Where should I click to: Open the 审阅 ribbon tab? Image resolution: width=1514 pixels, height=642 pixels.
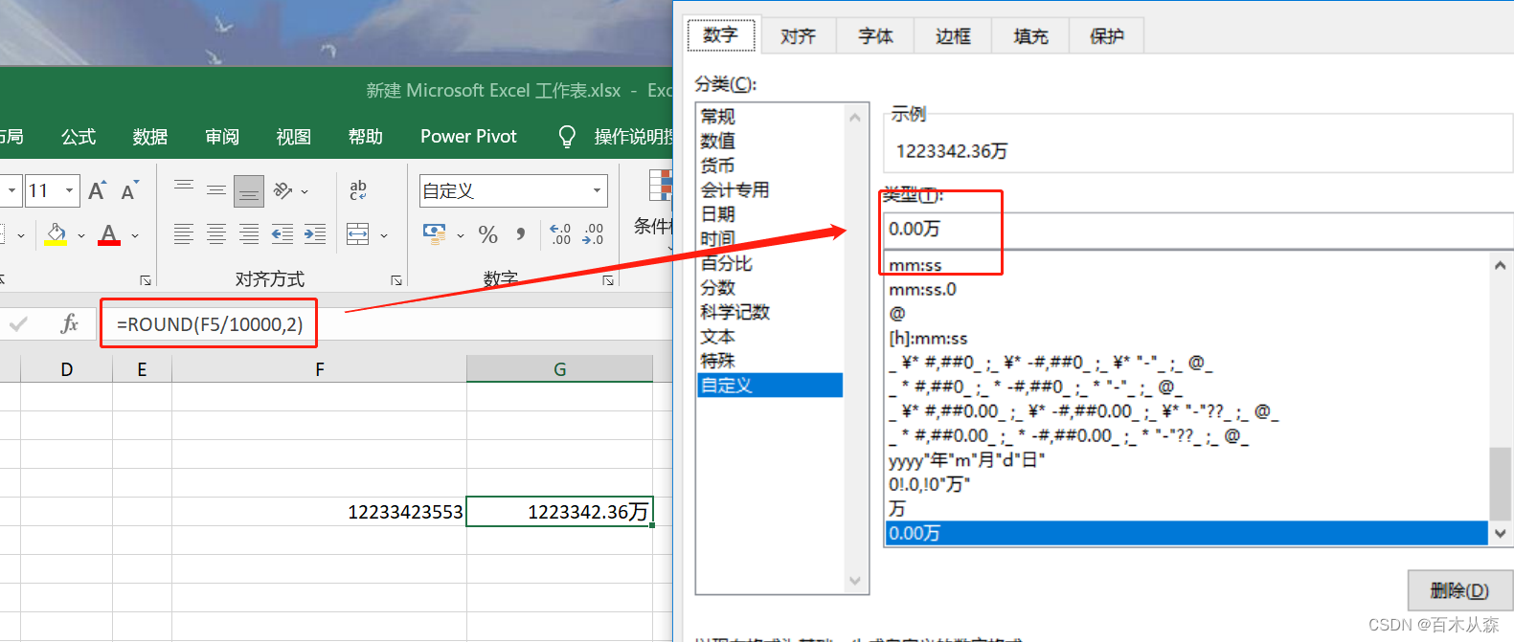pos(222,137)
